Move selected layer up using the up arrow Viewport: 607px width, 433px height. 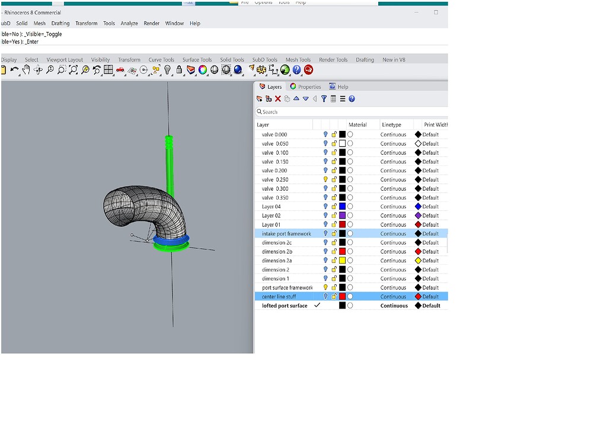pos(296,99)
